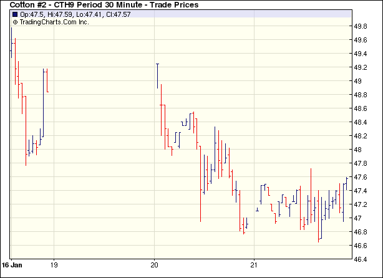
Task: Click the chart title Cotton #2 - CTH9
Action: (x=104, y=5)
